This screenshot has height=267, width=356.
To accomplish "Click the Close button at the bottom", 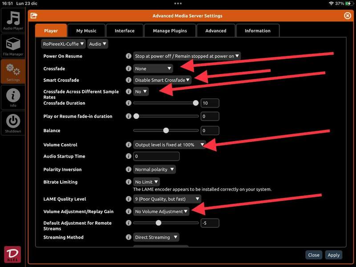I will [x=314, y=255].
